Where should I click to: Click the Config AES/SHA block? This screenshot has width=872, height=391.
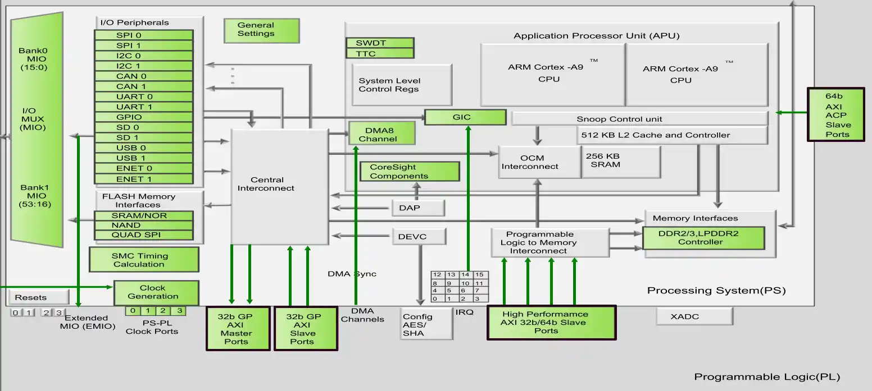click(x=426, y=324)
